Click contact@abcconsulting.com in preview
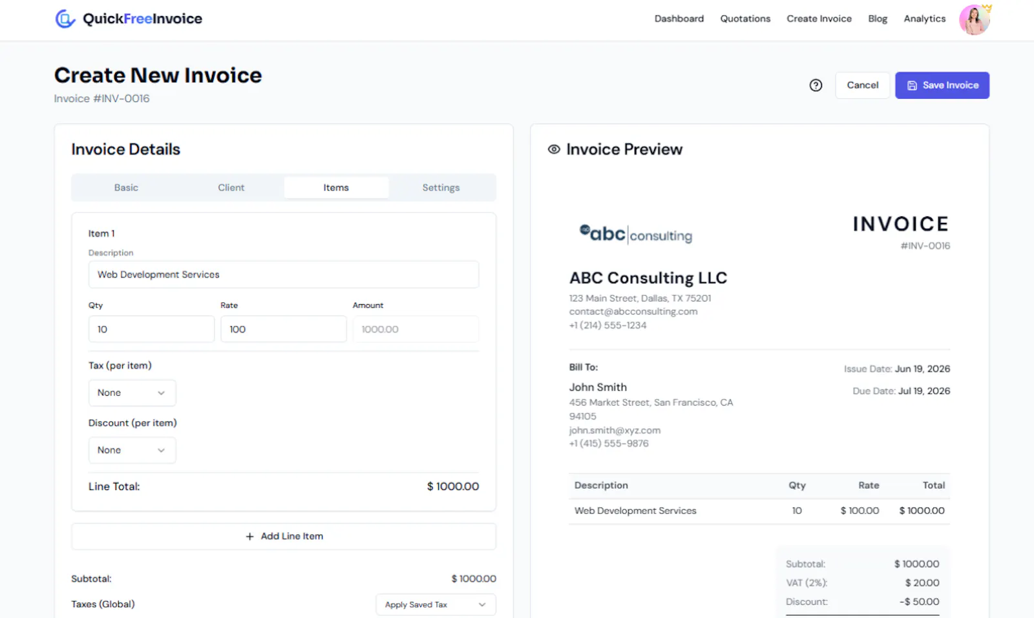The image size is (1034, 618). [x=633, y=311]
